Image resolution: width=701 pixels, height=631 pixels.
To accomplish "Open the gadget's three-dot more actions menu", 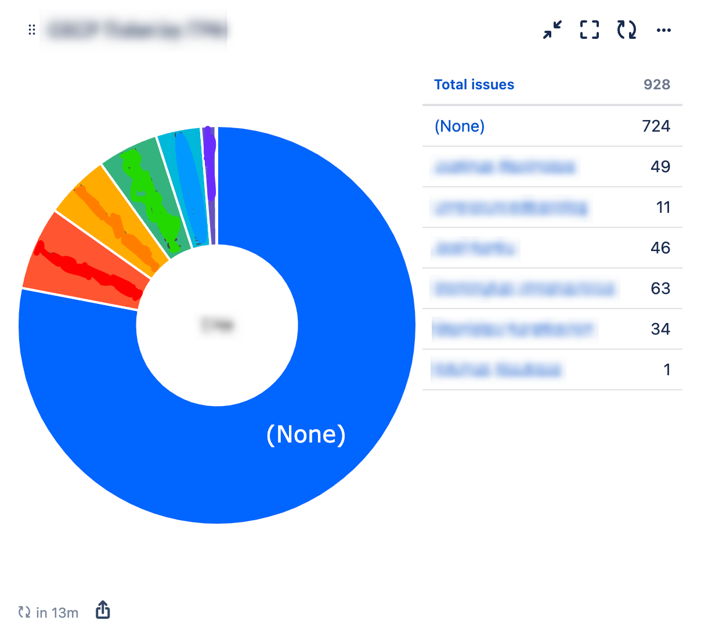I will (x=664, y=30).
